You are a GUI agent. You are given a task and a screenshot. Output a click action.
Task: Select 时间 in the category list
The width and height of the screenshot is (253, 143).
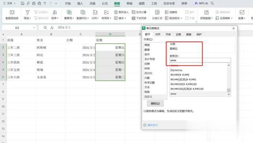[155, 69]
